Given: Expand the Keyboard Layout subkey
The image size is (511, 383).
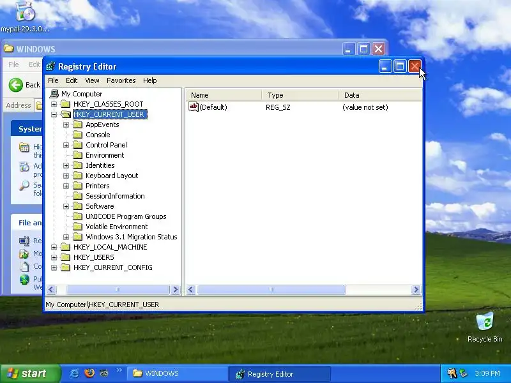Looking at the screenshot, I should pyautogui.click(x=66, y=176).
